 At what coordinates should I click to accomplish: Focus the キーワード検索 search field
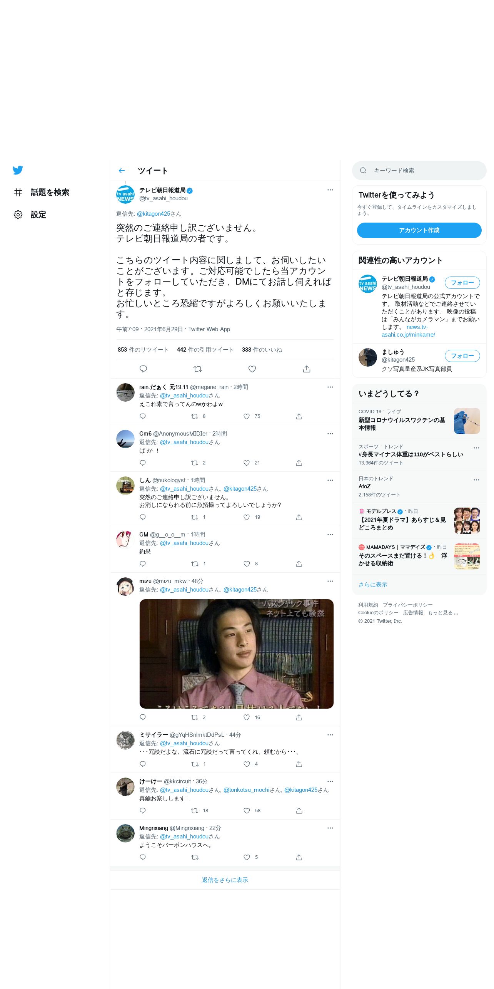[x=419, y=171]
